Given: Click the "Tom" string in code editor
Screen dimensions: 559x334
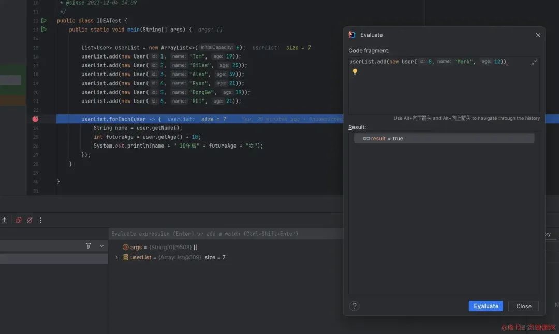Looking at the screenshot, I should tap(198, 56).
